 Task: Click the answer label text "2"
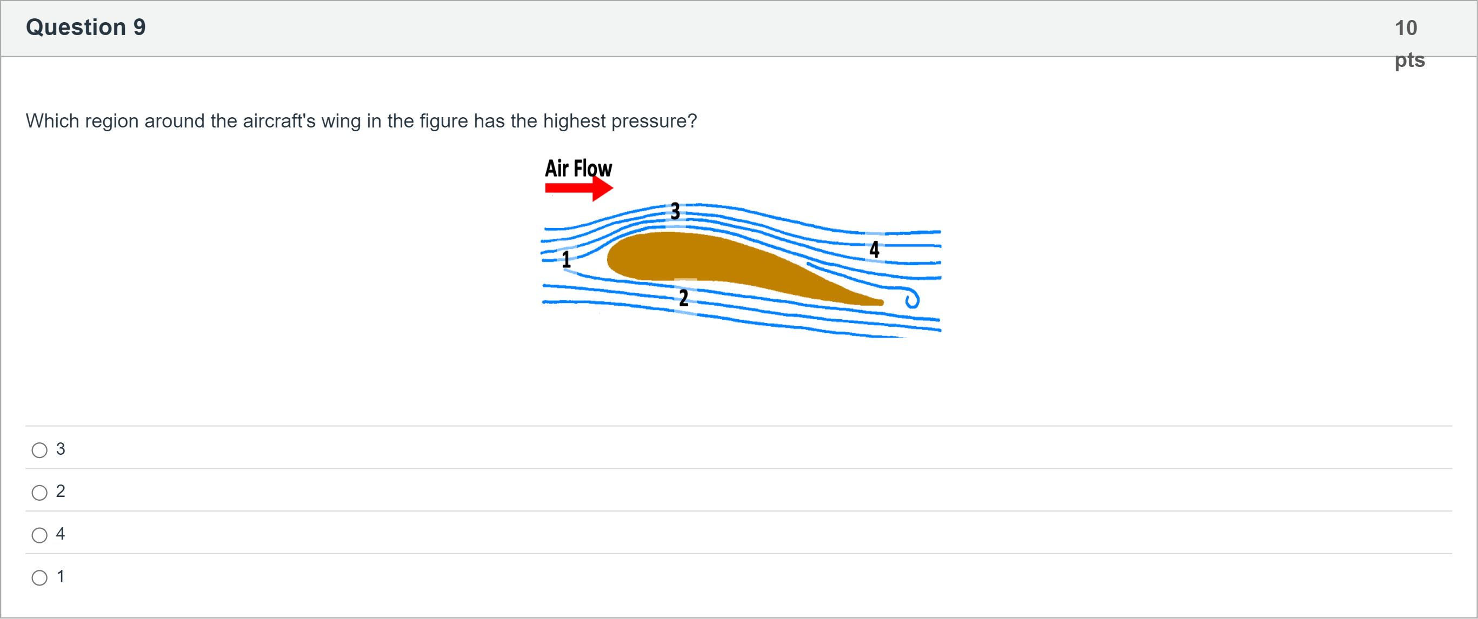pos(60,491)
